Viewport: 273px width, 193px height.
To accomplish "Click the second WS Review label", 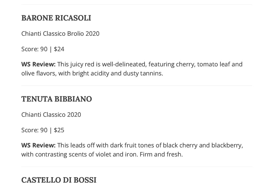I will (38, 145).
